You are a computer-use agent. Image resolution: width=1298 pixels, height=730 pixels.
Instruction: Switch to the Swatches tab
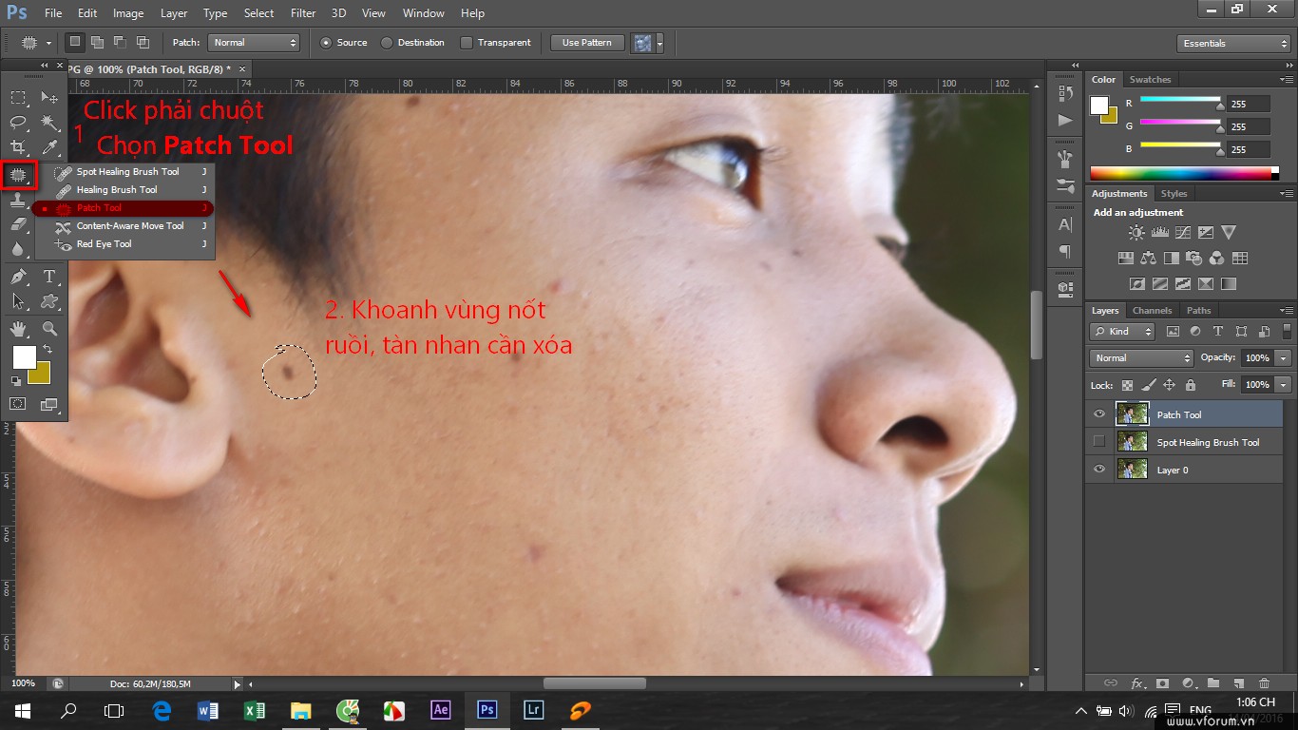click(x=1150, y=80)
